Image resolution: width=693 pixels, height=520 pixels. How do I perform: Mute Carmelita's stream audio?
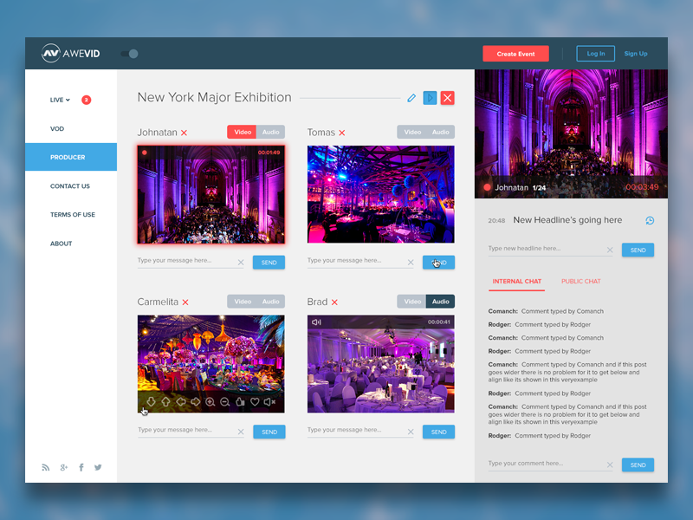coord(269,400)
